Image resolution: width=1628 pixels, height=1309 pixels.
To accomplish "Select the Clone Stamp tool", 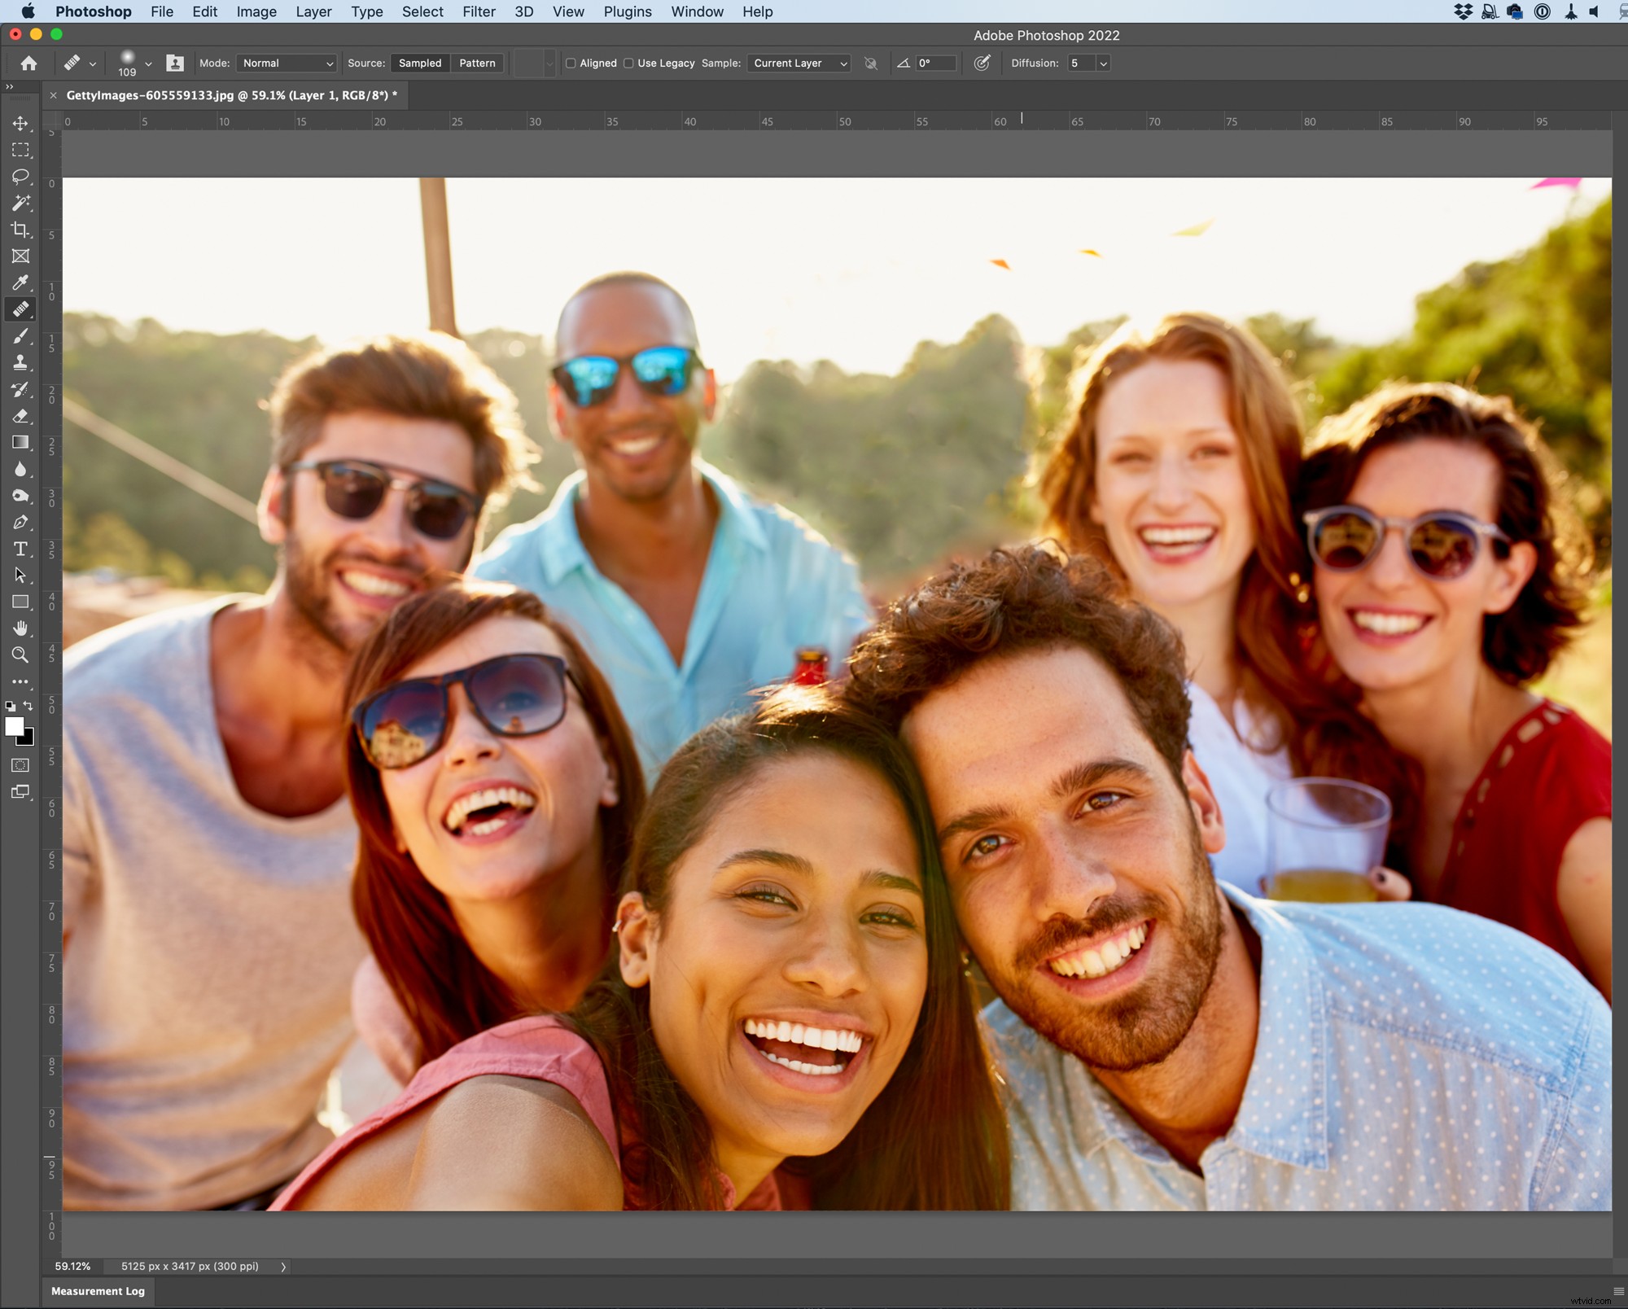I will 20,362.
